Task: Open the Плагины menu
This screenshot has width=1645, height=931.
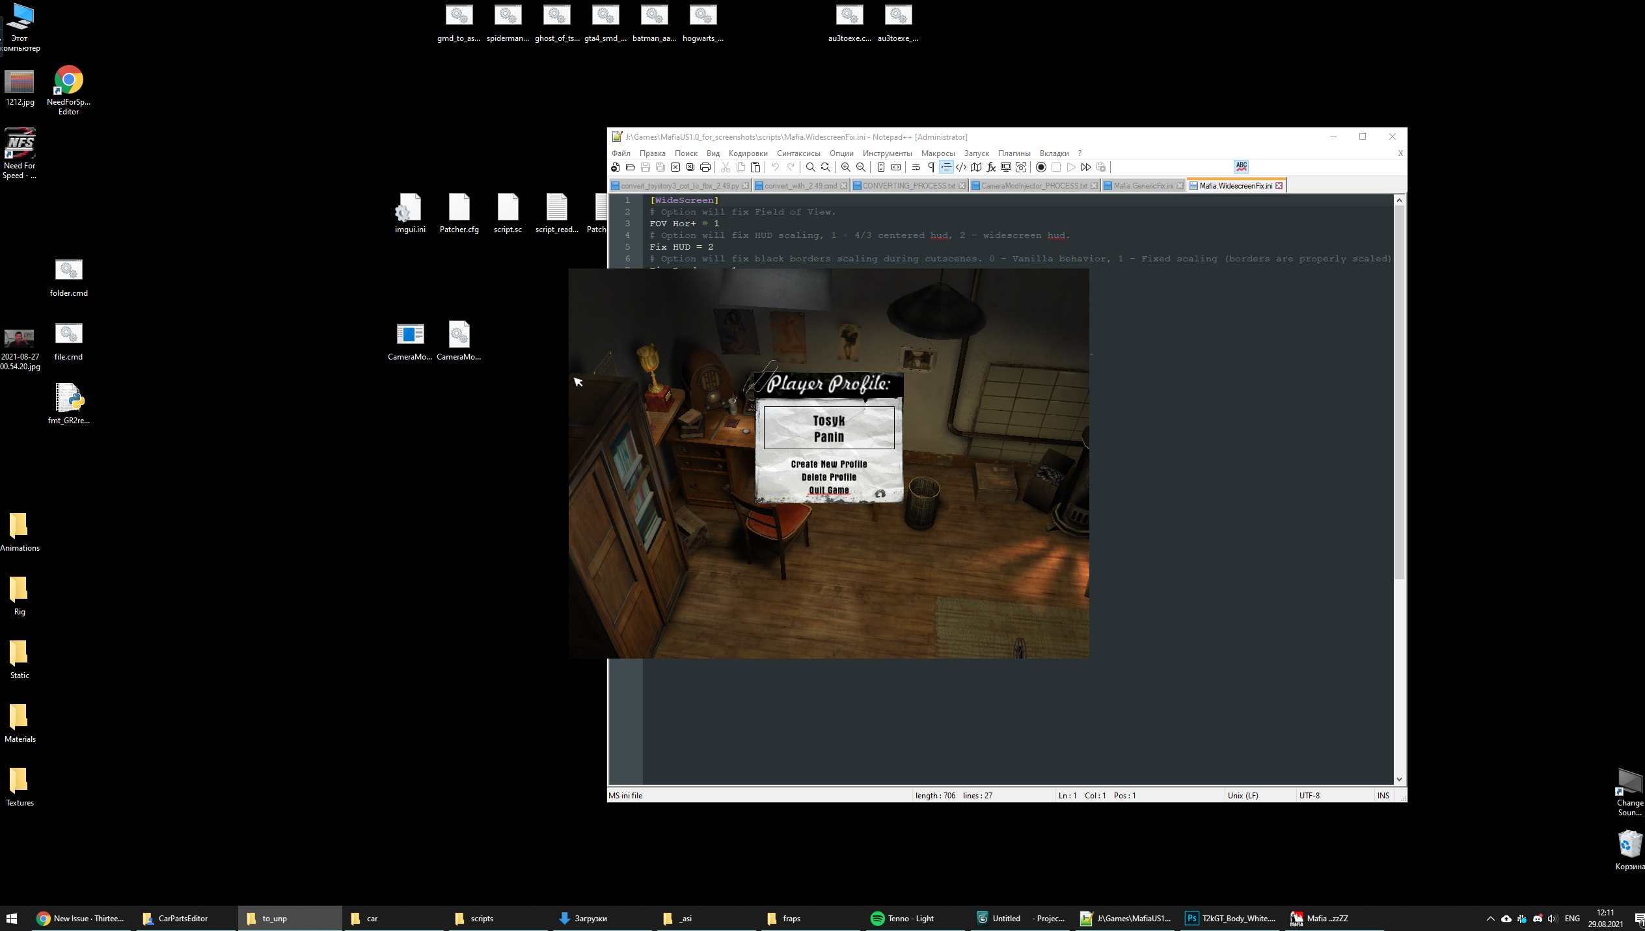Action: click(x=1014, y=153)
